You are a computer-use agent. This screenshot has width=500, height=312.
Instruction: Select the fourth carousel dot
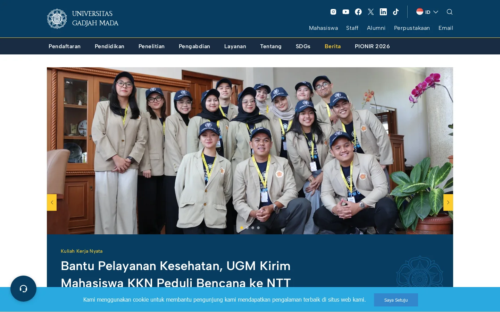[x=258, y=228]
